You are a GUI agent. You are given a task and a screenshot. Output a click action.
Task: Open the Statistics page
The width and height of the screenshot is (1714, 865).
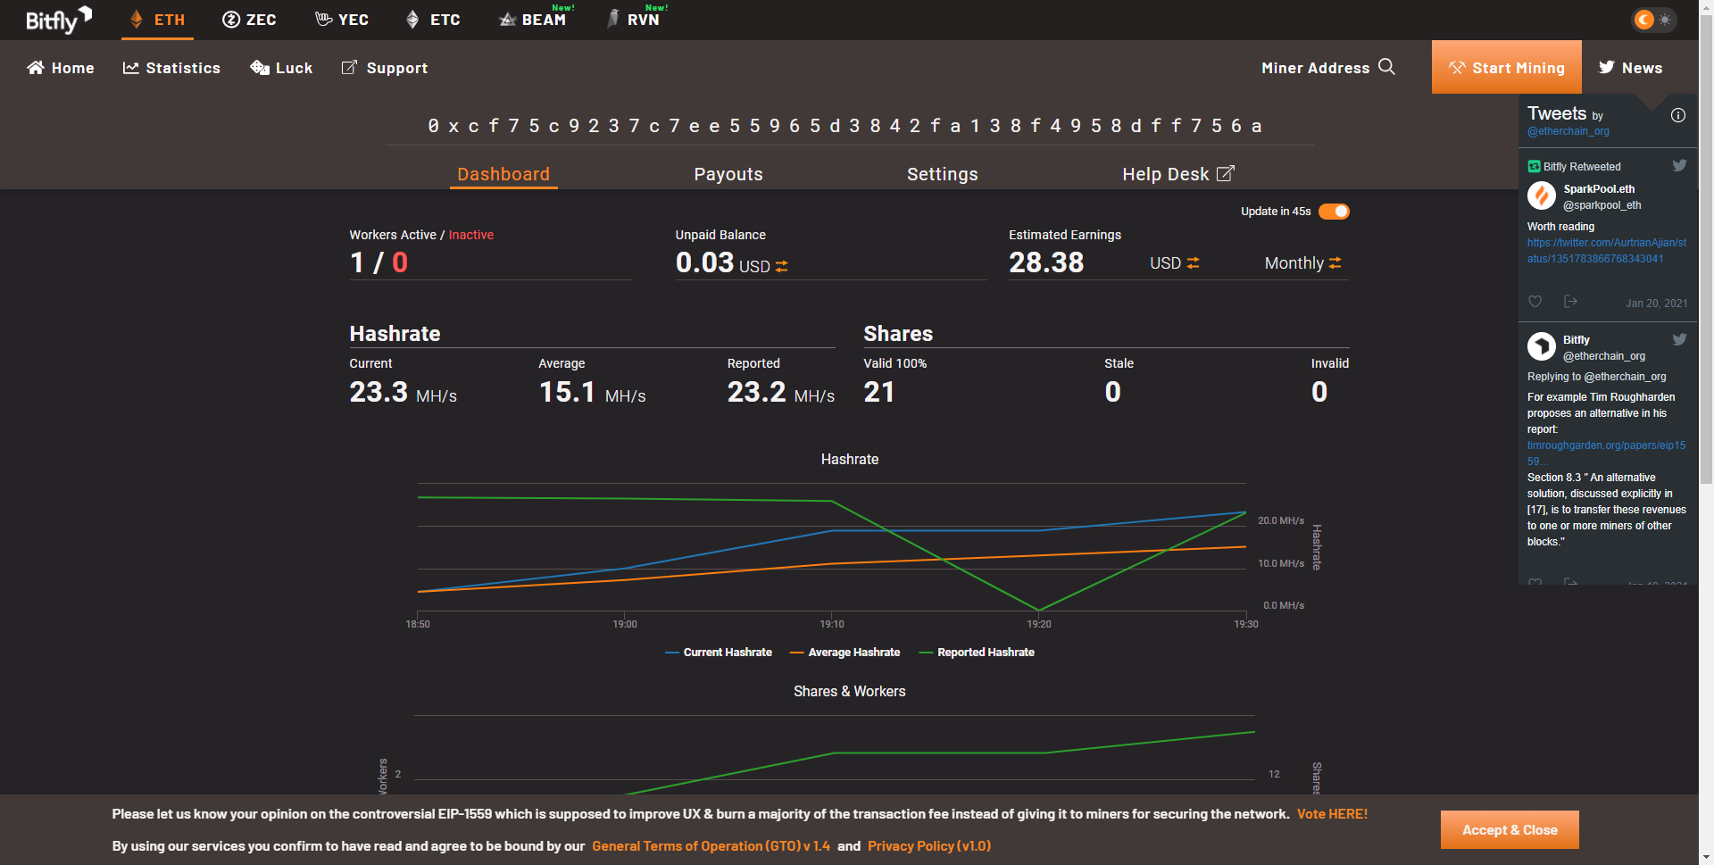coord(171,68)
